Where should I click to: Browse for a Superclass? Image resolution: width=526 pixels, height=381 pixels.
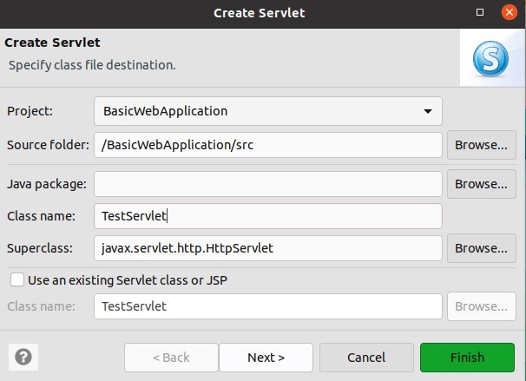click(481, 248)
